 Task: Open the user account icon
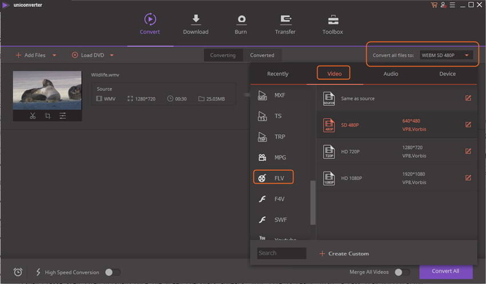443,5
